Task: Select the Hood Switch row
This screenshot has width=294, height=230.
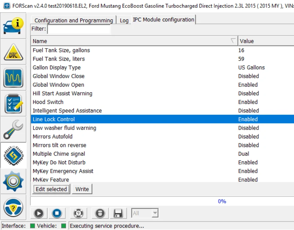Action: click(162, 102)
